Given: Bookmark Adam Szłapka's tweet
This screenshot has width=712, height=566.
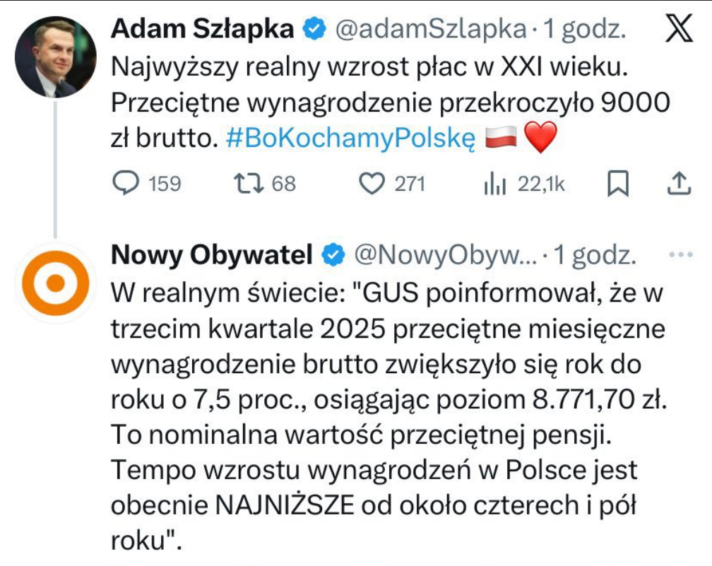Looking at the screenshot, I should click(618, 184).
